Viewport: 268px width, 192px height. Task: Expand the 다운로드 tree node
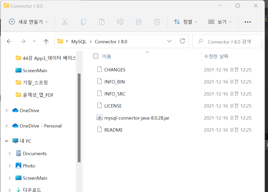9,190
